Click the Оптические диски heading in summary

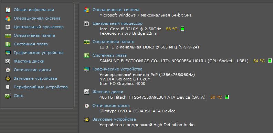point(111,106)
